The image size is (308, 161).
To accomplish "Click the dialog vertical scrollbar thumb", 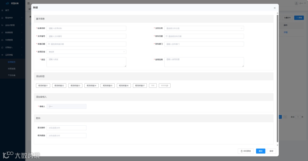I will tap(277, 79).
